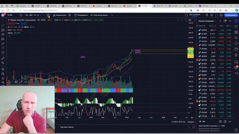Select the zoom in tool

click(x=3, y=63)
